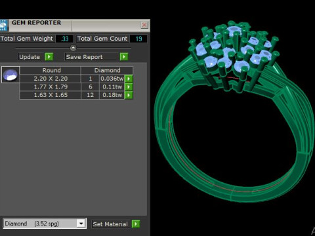Click the gem count 6 cell
This screenshot has width=315, height=236.
[x=90, y=87]
